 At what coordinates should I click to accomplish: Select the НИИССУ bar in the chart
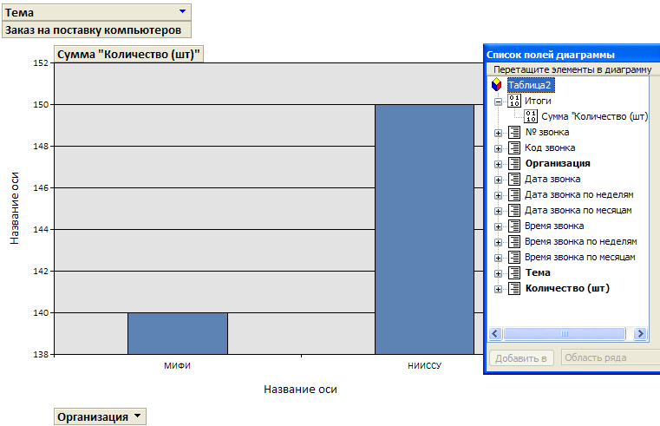pos(424,229)
